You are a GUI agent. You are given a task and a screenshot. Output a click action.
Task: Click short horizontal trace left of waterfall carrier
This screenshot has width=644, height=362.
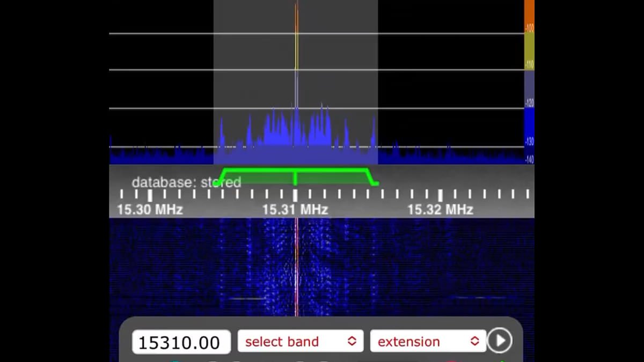pyautogui.click(x=246, y=298)
